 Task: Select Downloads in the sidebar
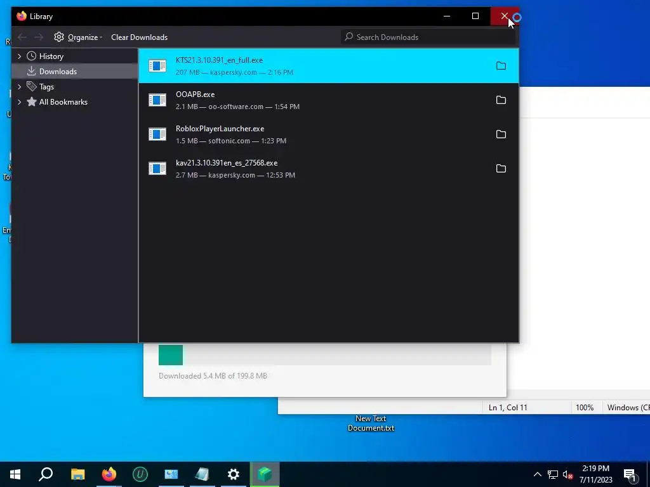pyautogui.click(x=75, y=71)
